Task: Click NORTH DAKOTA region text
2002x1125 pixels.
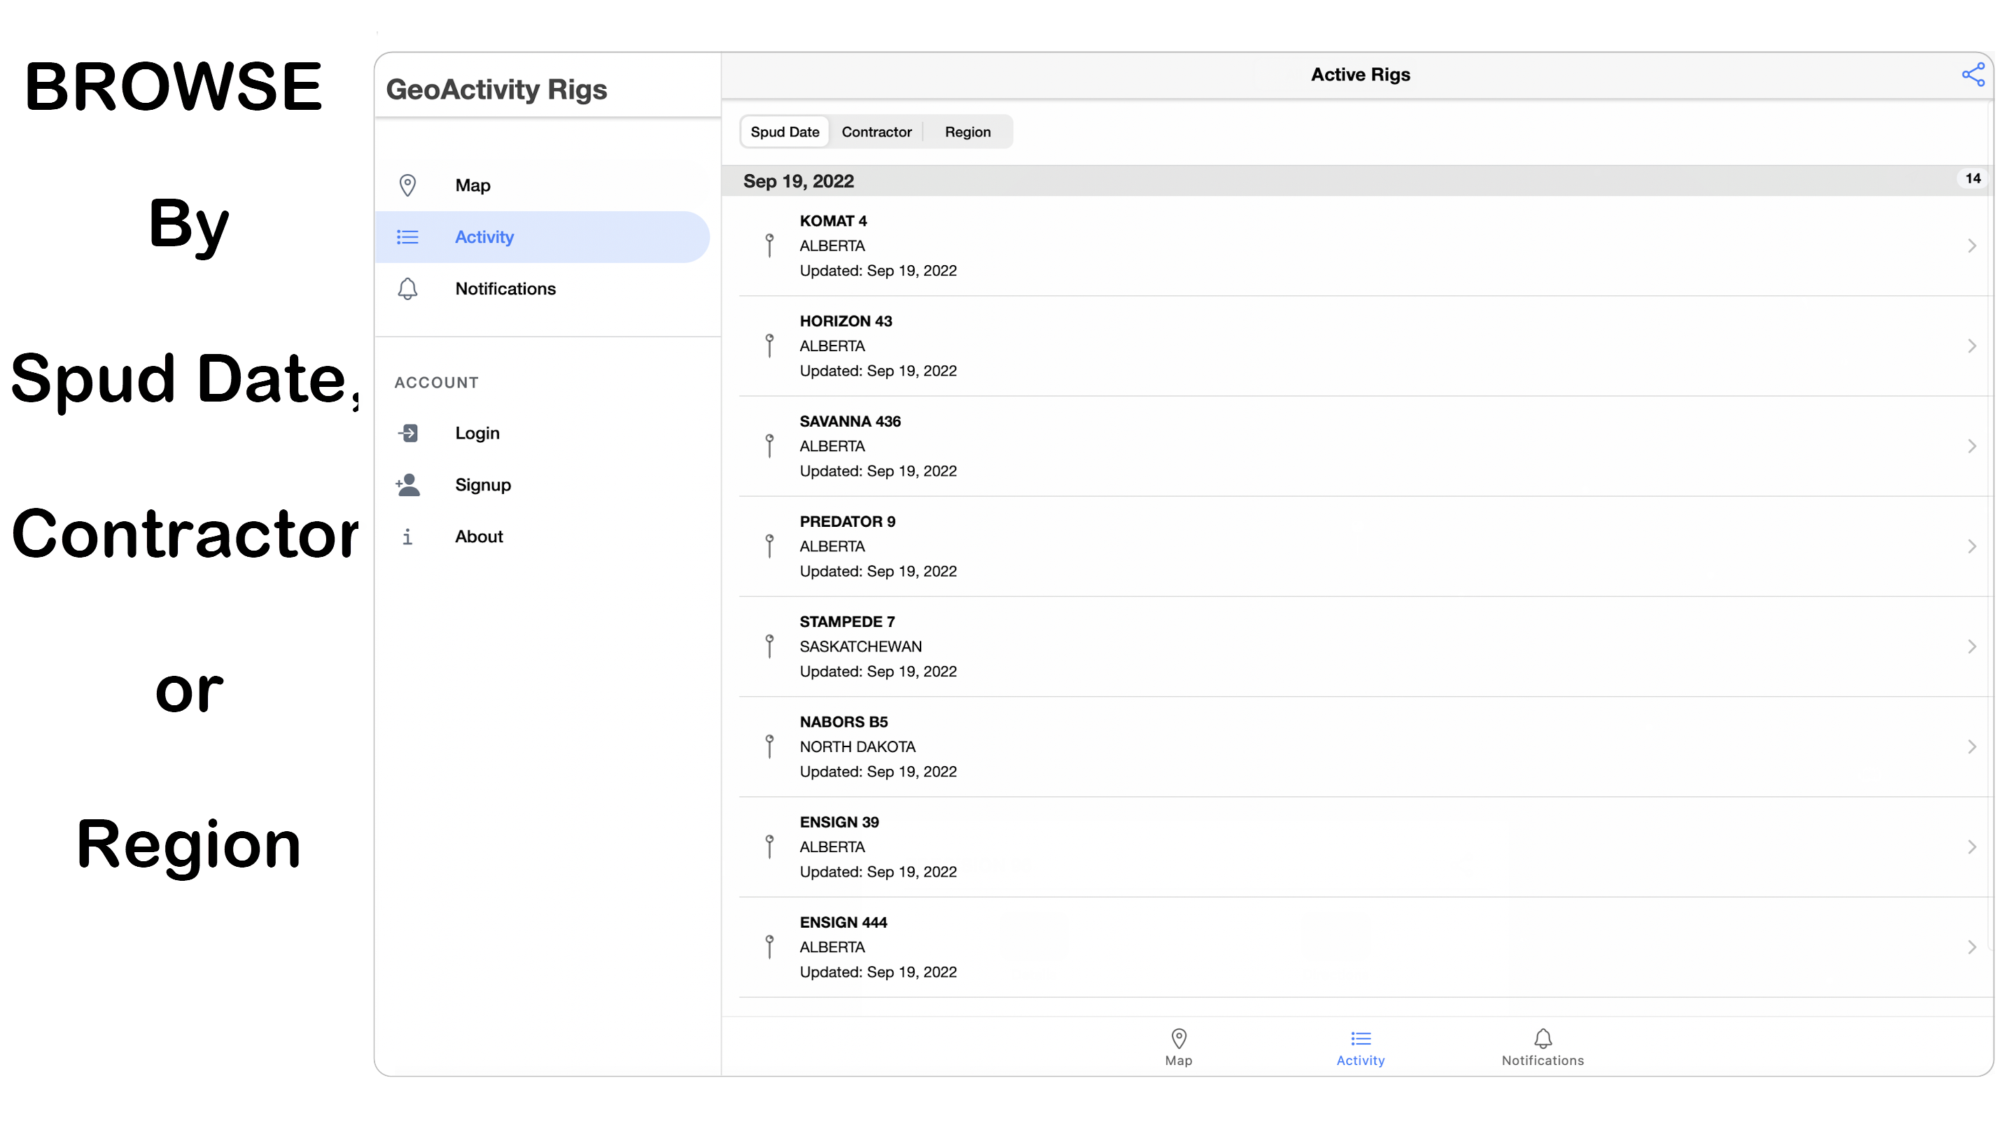Action: 857,747
